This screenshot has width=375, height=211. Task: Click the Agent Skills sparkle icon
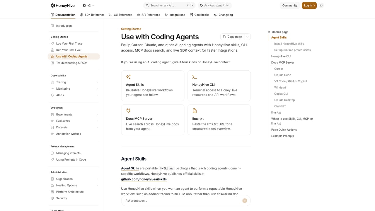point(128,77)
